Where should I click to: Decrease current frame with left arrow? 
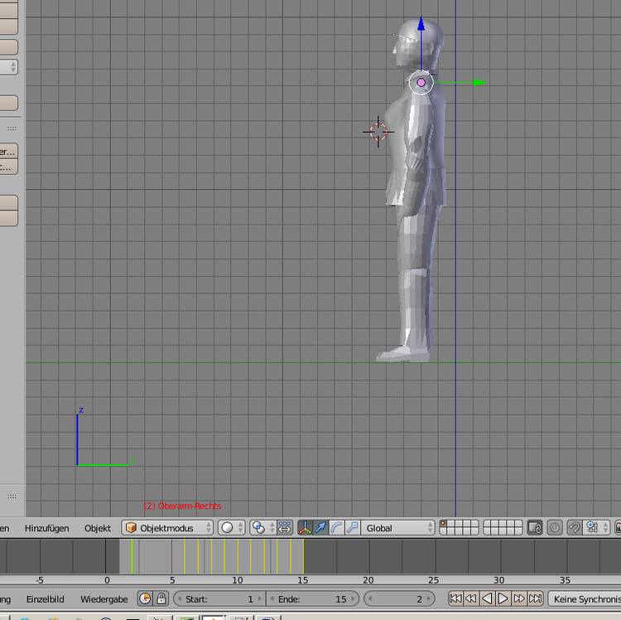[x=370, y=598]
